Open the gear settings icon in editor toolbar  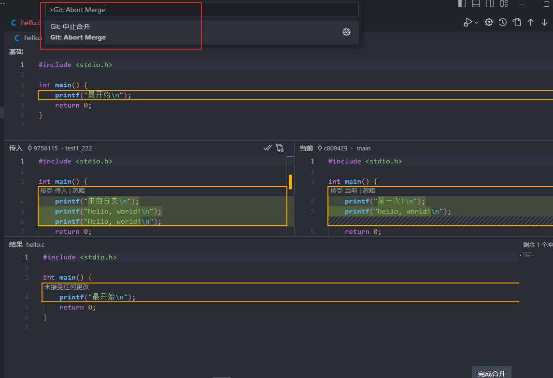tap(488, 23)
